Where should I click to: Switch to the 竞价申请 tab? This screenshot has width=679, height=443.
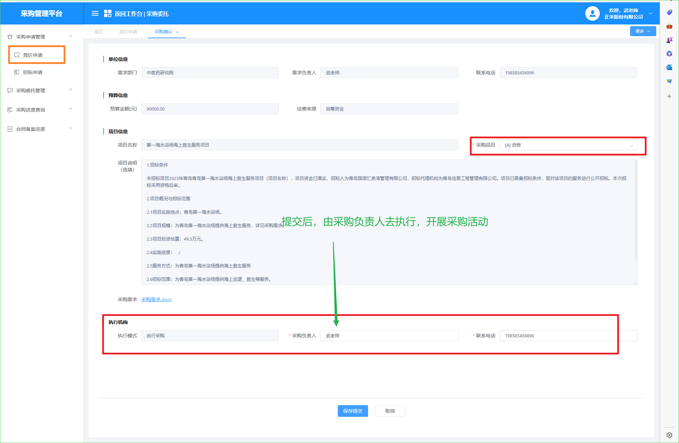tap(128, 32)
